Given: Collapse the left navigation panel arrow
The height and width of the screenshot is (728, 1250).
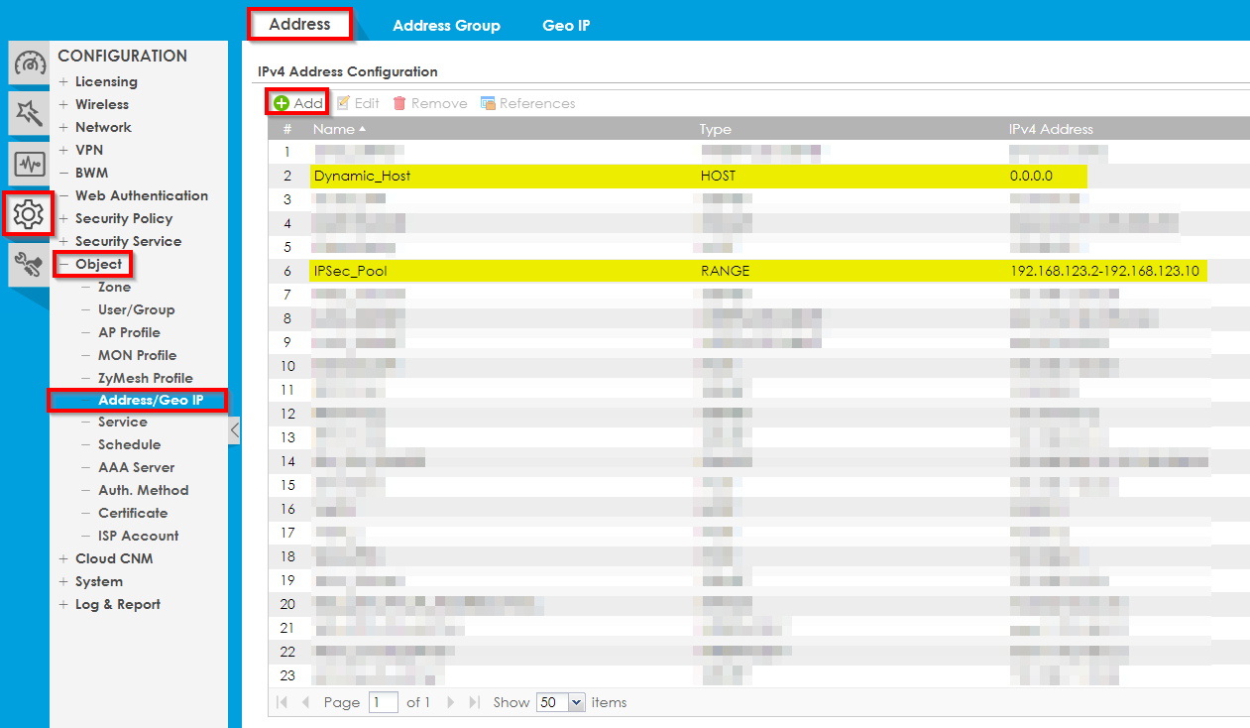Looking at the screenshot, I should [235, 430].
